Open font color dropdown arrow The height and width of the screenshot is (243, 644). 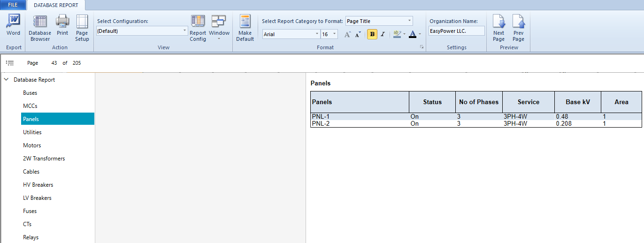coord(420,34)
